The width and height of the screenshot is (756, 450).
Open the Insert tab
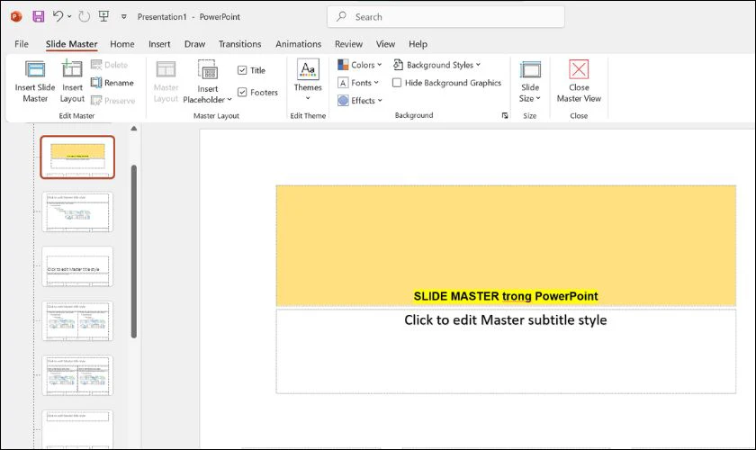[x=159, y=44]
